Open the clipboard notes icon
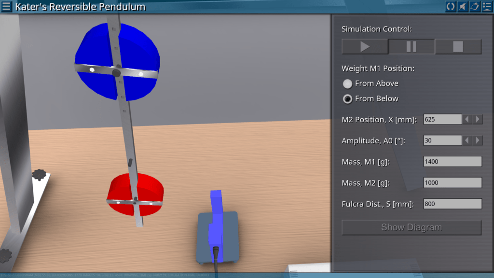This screenshot has width=494, height=278. [474, 6]
